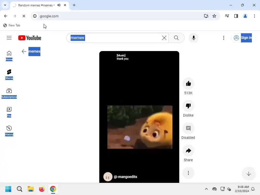The height and width of the screenshot is (195, 260).
Task: Open more actions menu for Short
Action: point(188,173)
